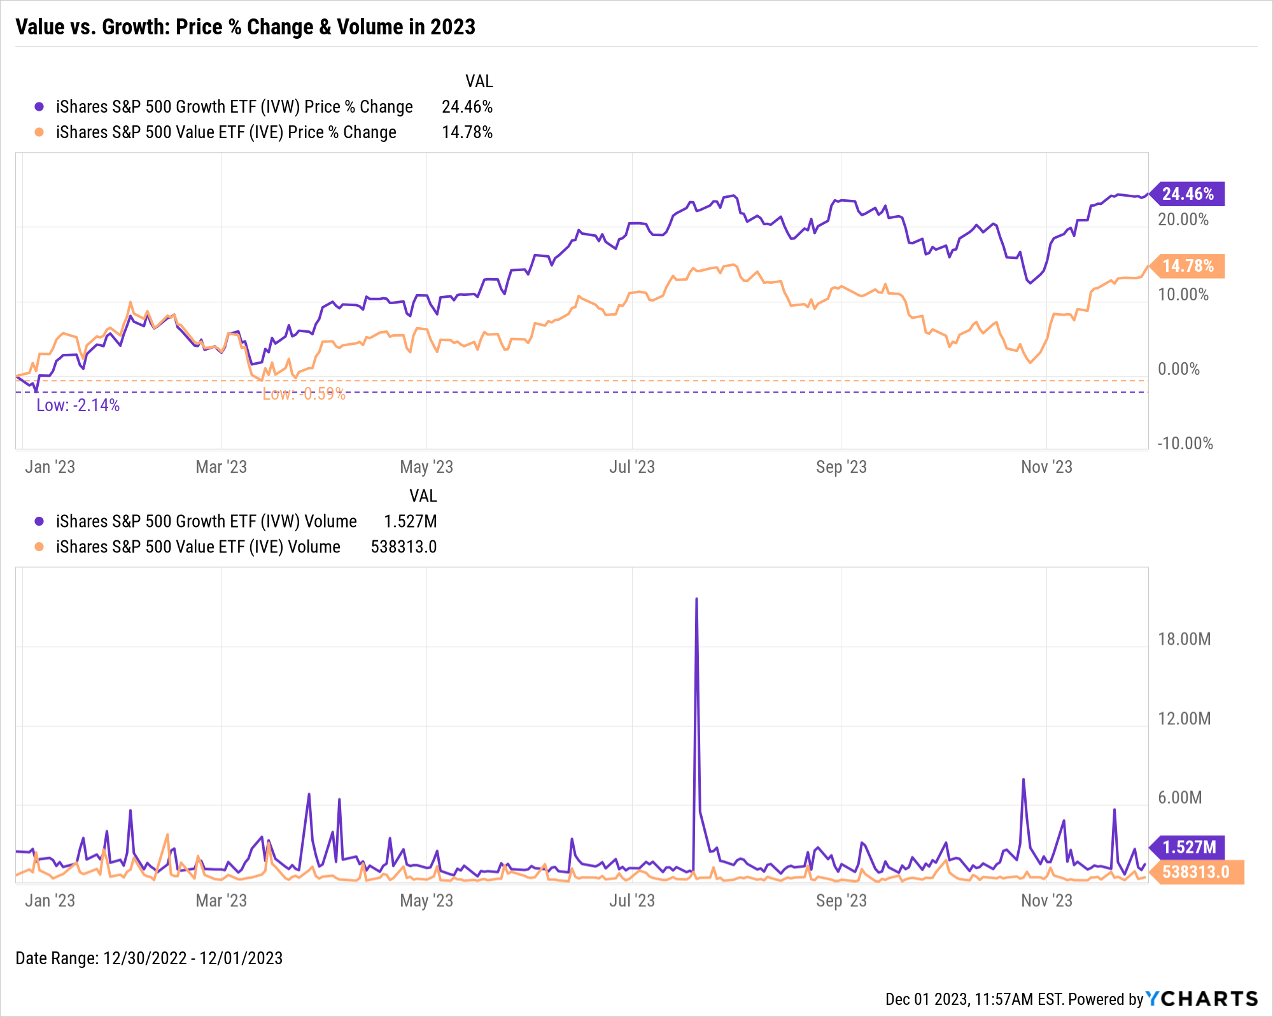The image size is (1273, 1017).
Task: Select the chart title text
Action: pos(245,27)
